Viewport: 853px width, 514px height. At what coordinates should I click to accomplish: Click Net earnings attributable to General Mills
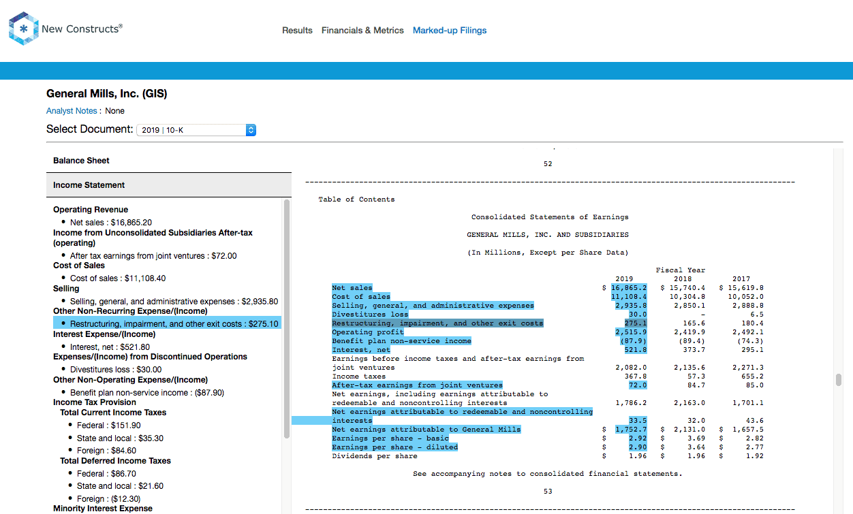(x=427, y=430)
